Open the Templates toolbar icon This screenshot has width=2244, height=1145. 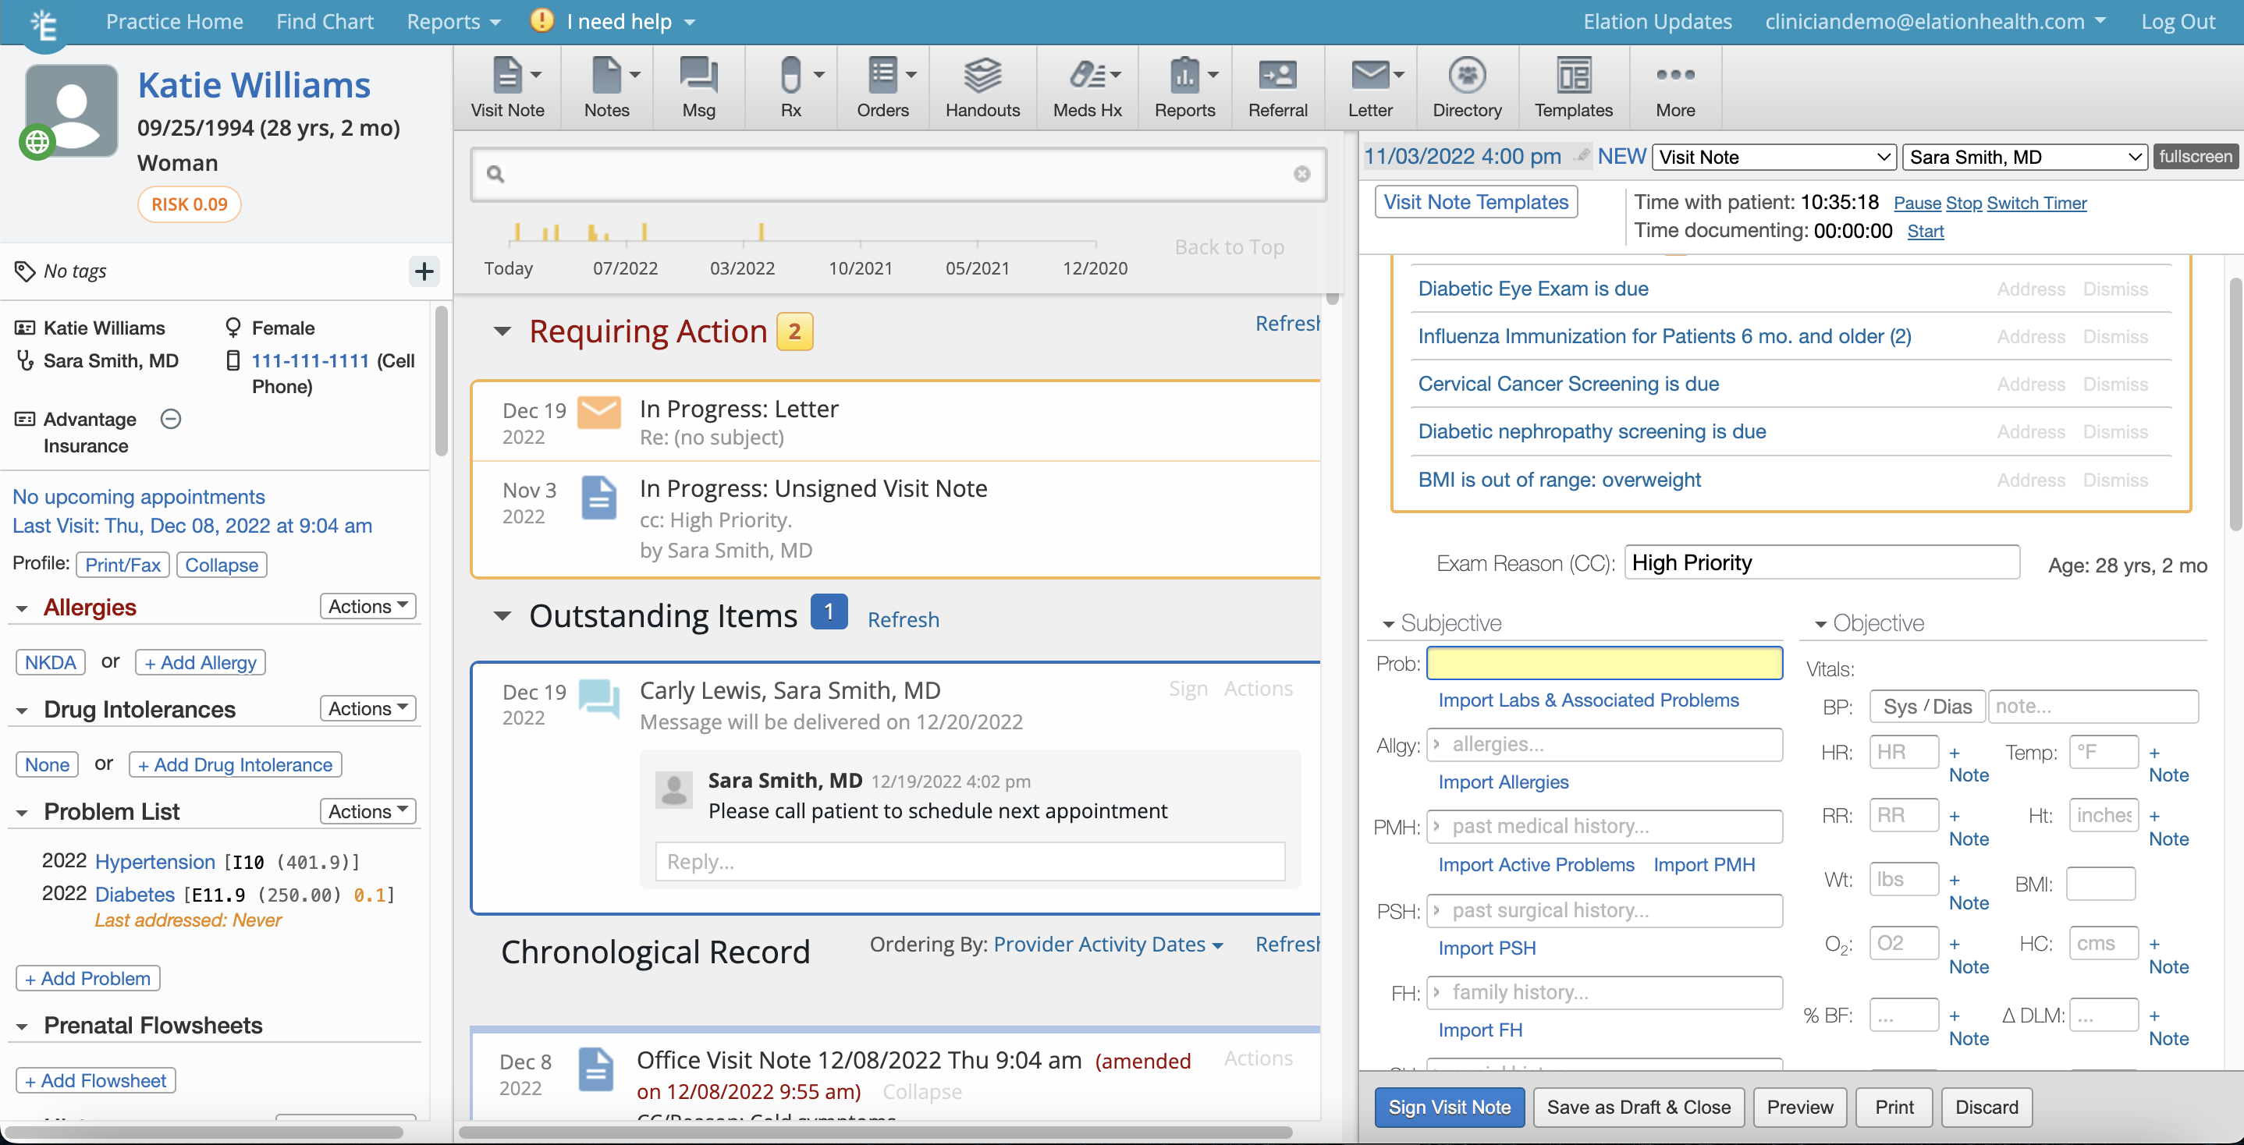coord(1572,87)
